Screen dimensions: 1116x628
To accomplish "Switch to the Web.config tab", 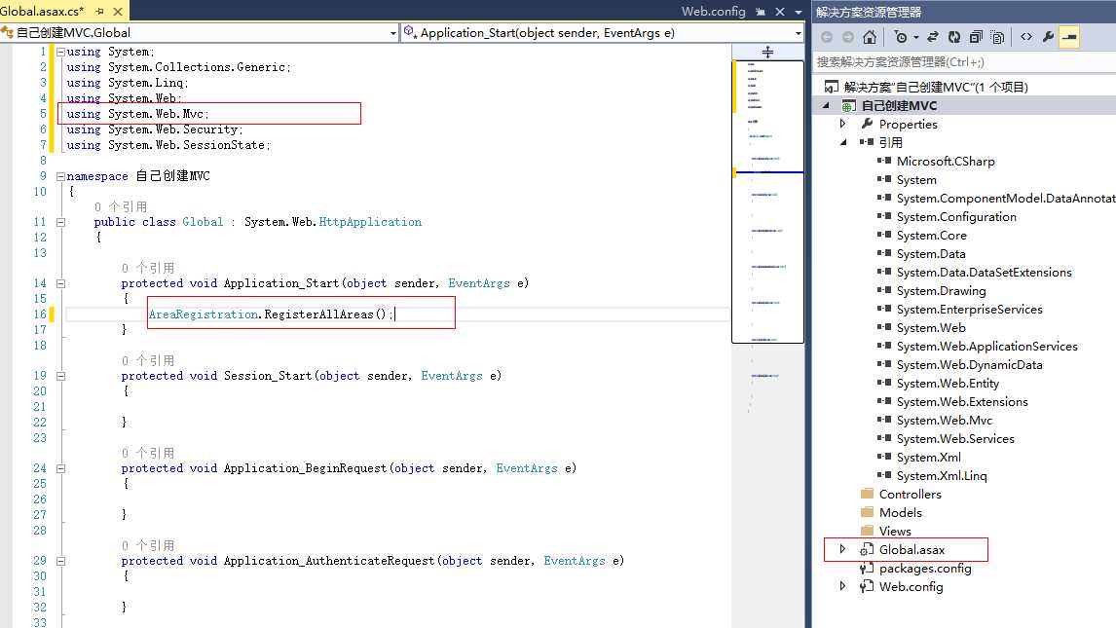I will (x=713, y=12).
